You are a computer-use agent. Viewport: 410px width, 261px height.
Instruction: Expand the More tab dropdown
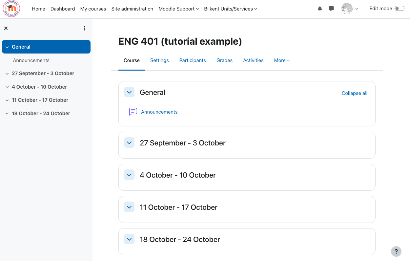(282, 60)
